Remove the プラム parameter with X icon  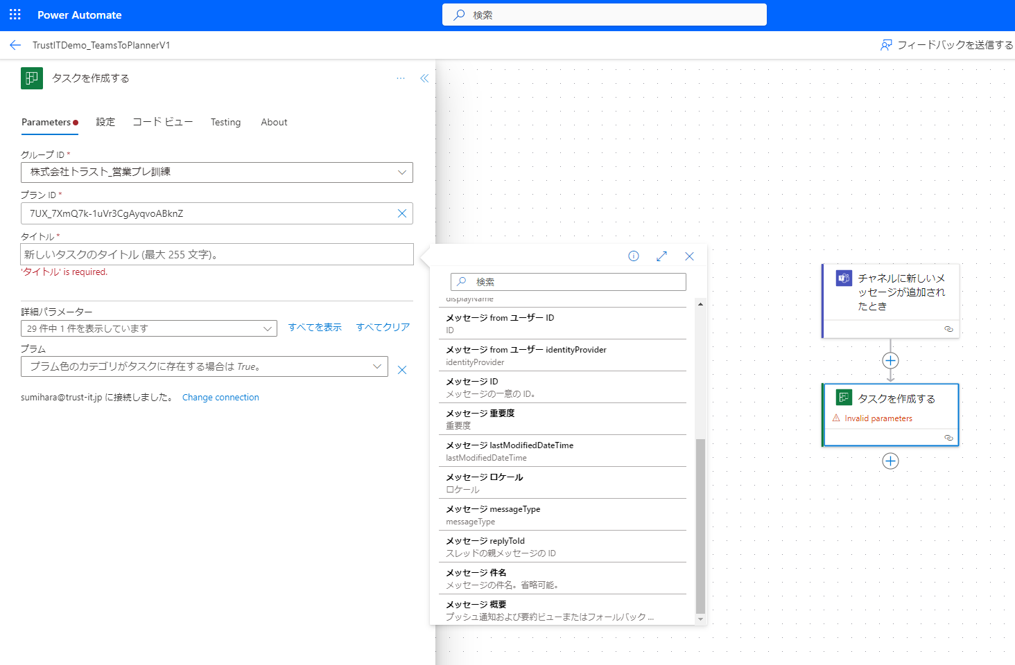(402, 370)
